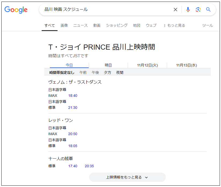Click the 標準 label under 十一人の賊軍

tap(52, 166)
